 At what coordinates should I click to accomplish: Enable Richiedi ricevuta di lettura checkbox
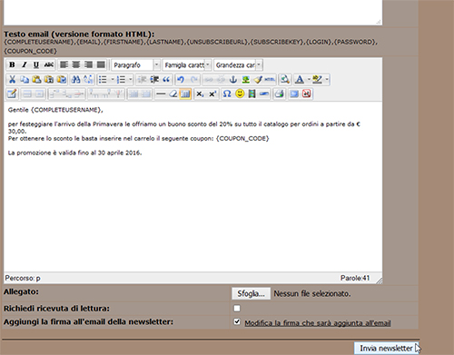point(237,308)
